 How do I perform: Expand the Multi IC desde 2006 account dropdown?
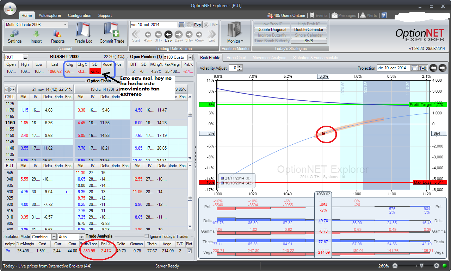coord(66,25)
